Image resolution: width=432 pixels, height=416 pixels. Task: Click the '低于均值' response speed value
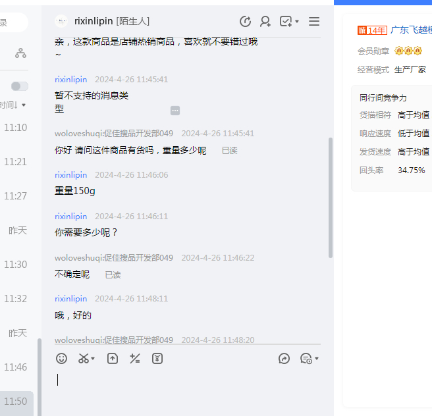414,133
